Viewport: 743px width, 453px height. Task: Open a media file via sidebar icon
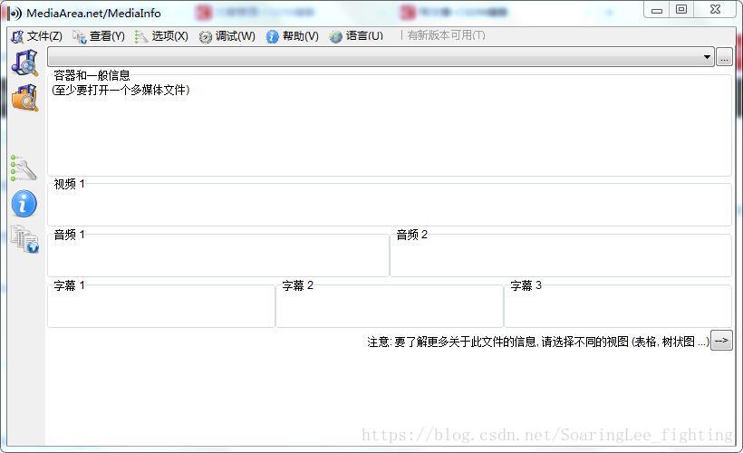point(24,63)
